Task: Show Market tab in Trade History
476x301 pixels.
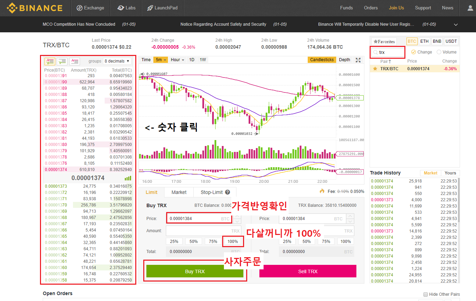Action: tap(430, 173)
